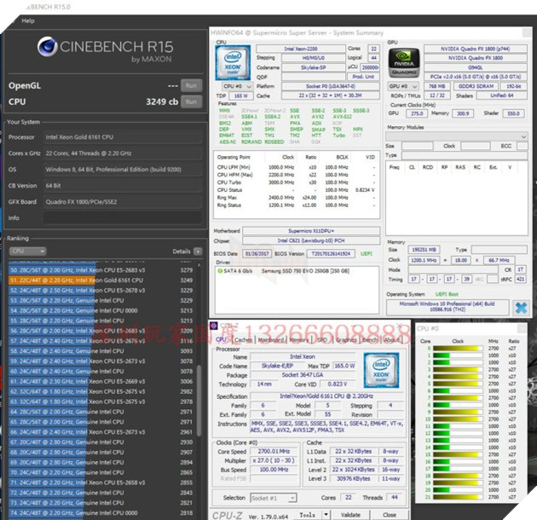Click the Intel Xeon badge in CPU-Z
This screenshot has width=537, height=520.
(x=381, y=370)
